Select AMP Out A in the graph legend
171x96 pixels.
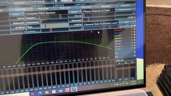[x=118, y=30]
